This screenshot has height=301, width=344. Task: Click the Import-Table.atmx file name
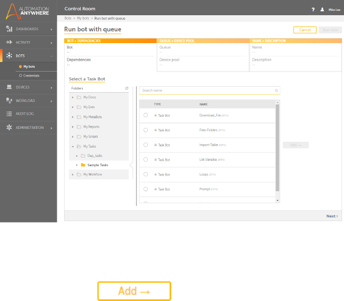(x=212, y=145)
